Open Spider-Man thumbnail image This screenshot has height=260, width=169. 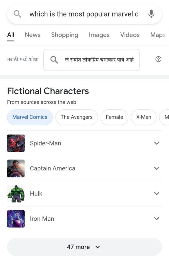[16, 143]
